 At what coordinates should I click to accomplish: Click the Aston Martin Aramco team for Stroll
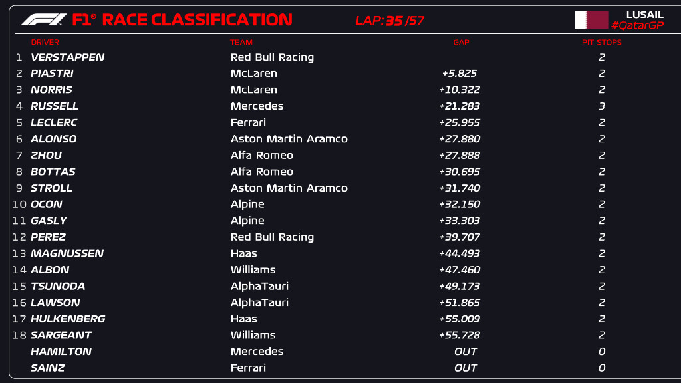289,188
